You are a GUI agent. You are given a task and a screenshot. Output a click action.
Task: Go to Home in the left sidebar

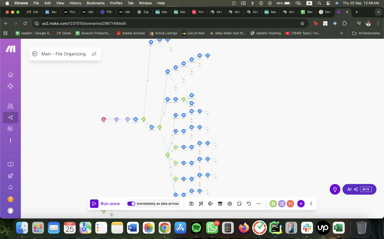pyautogui.click(x=10, y=75)
